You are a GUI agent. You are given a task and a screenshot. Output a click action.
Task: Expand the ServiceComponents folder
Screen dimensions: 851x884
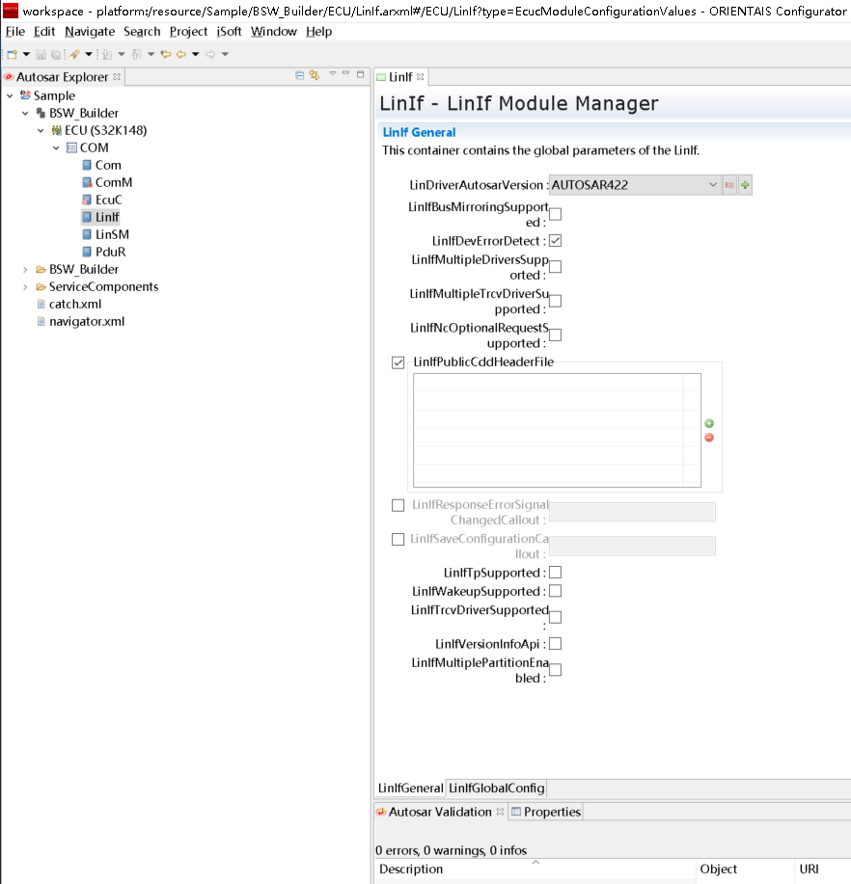pos(25,287)
